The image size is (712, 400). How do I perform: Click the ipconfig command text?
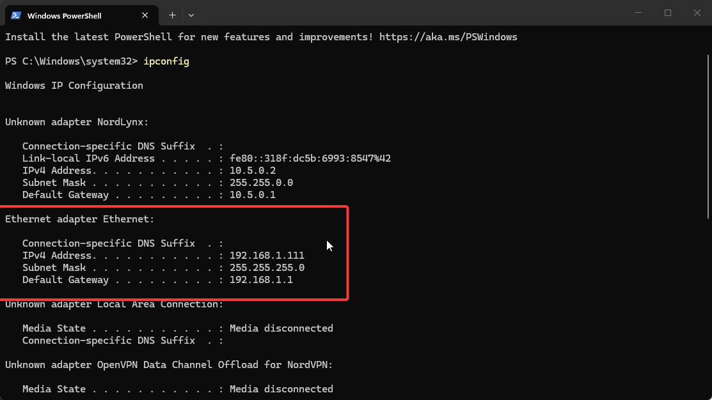(166, 61)
